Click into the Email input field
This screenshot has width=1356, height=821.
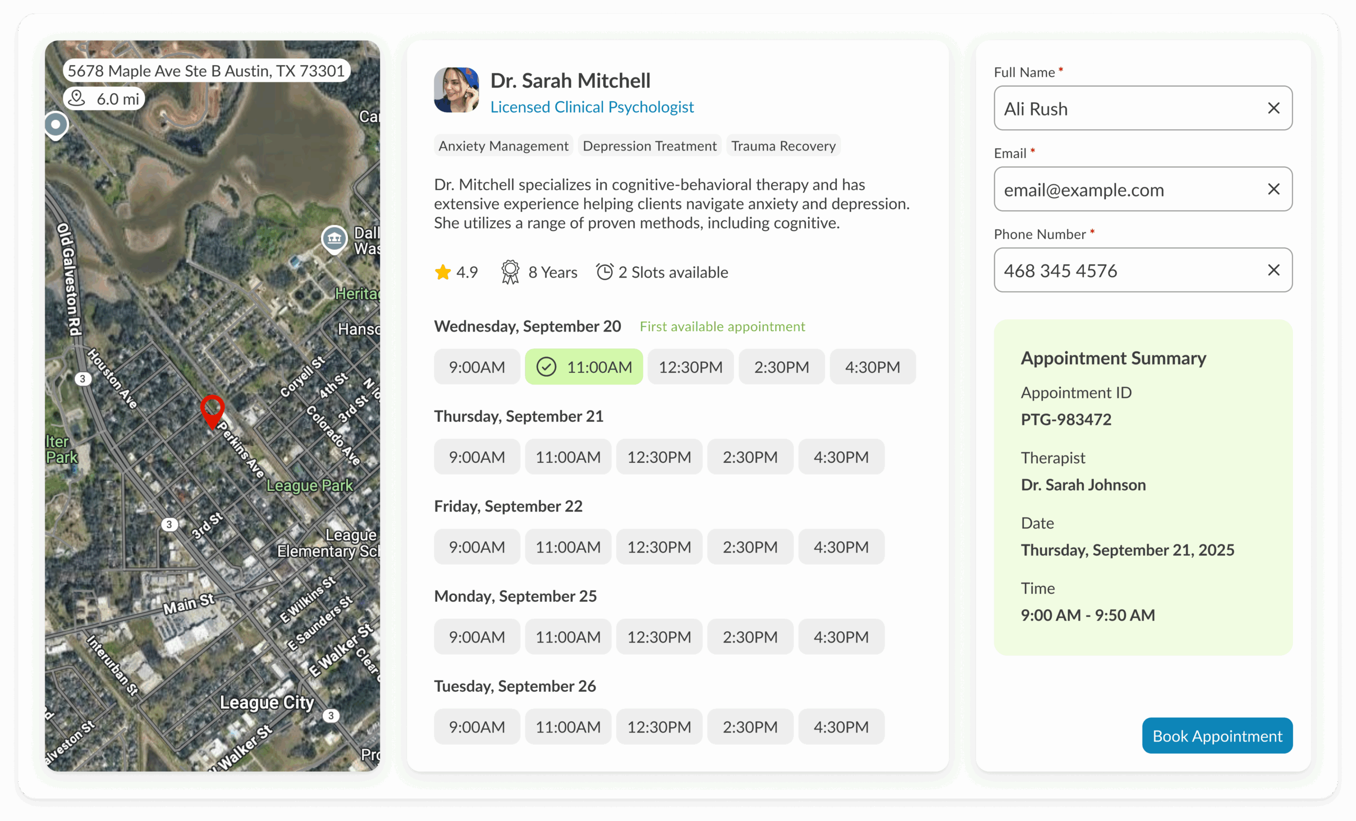(1143, 189)
